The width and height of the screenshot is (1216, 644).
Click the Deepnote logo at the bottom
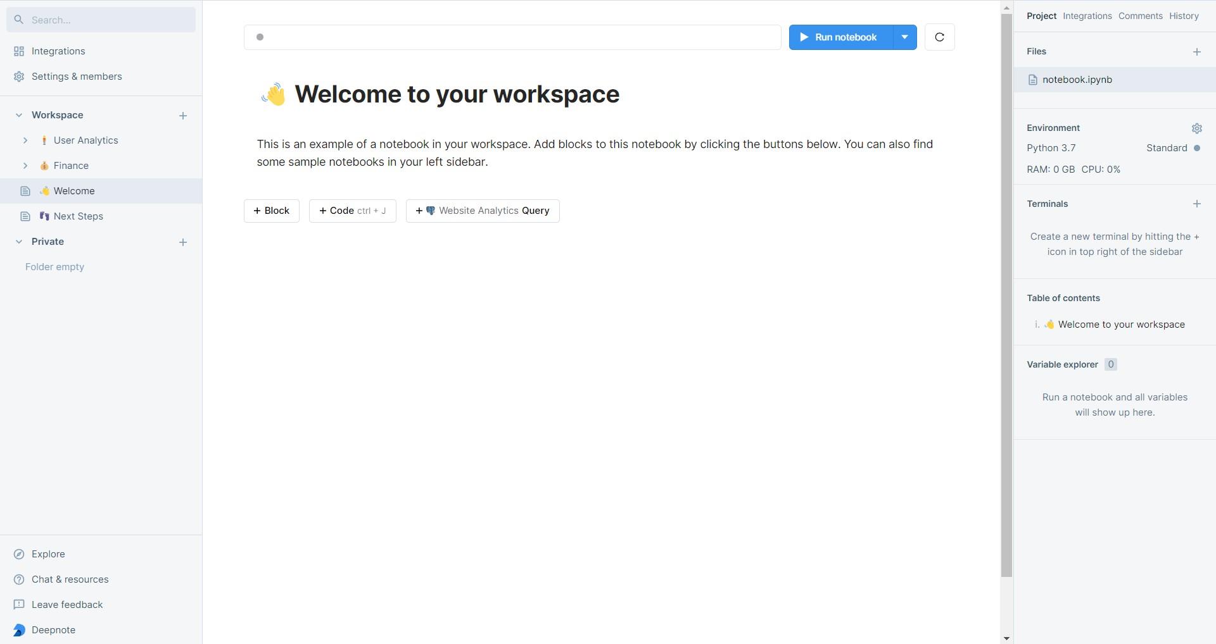[x=19, y=629]
